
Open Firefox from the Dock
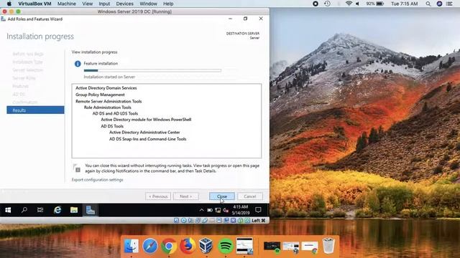188,246
